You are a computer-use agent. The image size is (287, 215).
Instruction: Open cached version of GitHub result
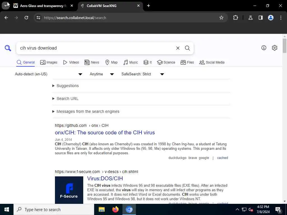[222, 158]
